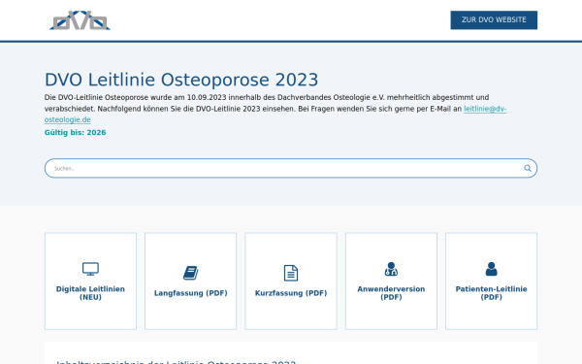Click the document icon for Kurzfassung
Screen dimensions: 582x364
(291, 273)
